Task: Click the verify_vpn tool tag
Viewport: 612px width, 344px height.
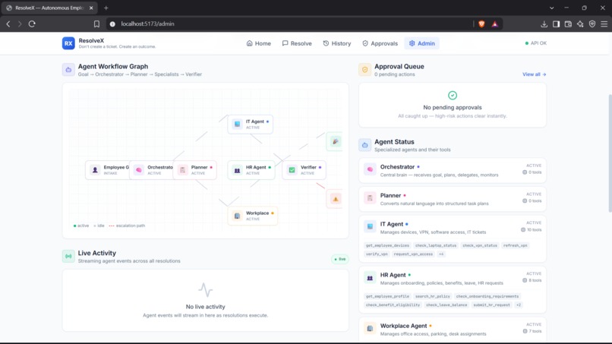Action: 377,254
